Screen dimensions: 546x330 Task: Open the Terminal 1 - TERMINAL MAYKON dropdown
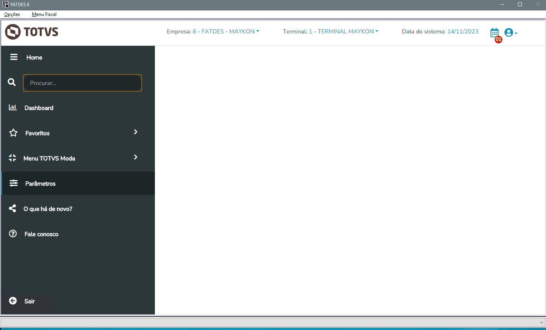(x=344, y=31)
